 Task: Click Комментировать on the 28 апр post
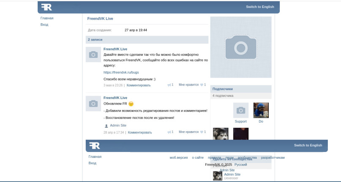pos(140,132)
